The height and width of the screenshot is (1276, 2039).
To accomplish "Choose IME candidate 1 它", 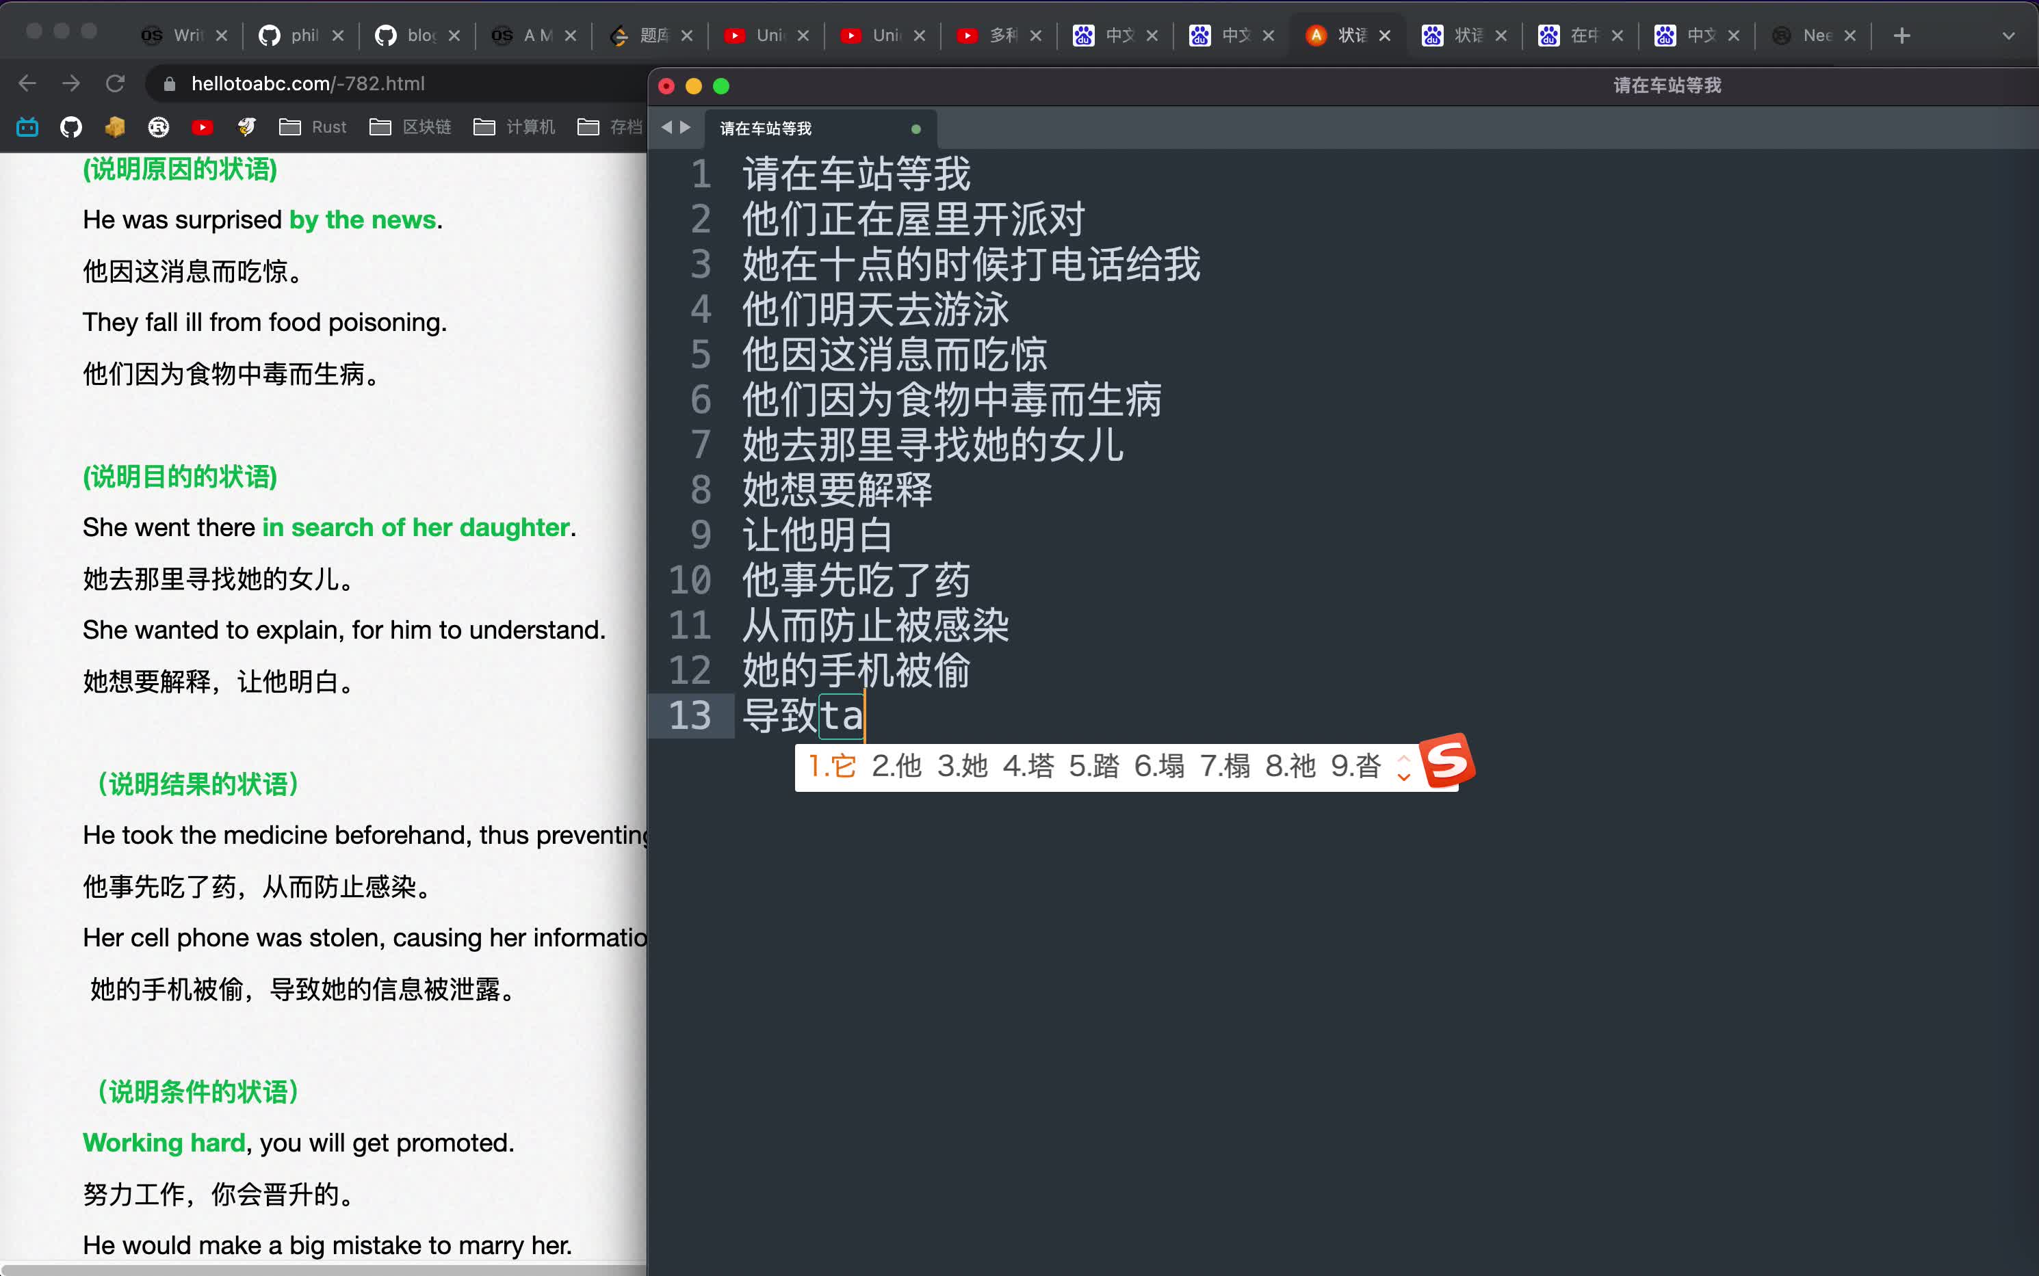I will point(833,767).
